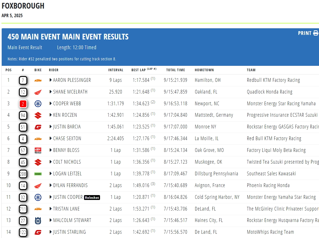Click the BEST LAP column header
This screenshot has width=319, height=238.
point(144,70)
